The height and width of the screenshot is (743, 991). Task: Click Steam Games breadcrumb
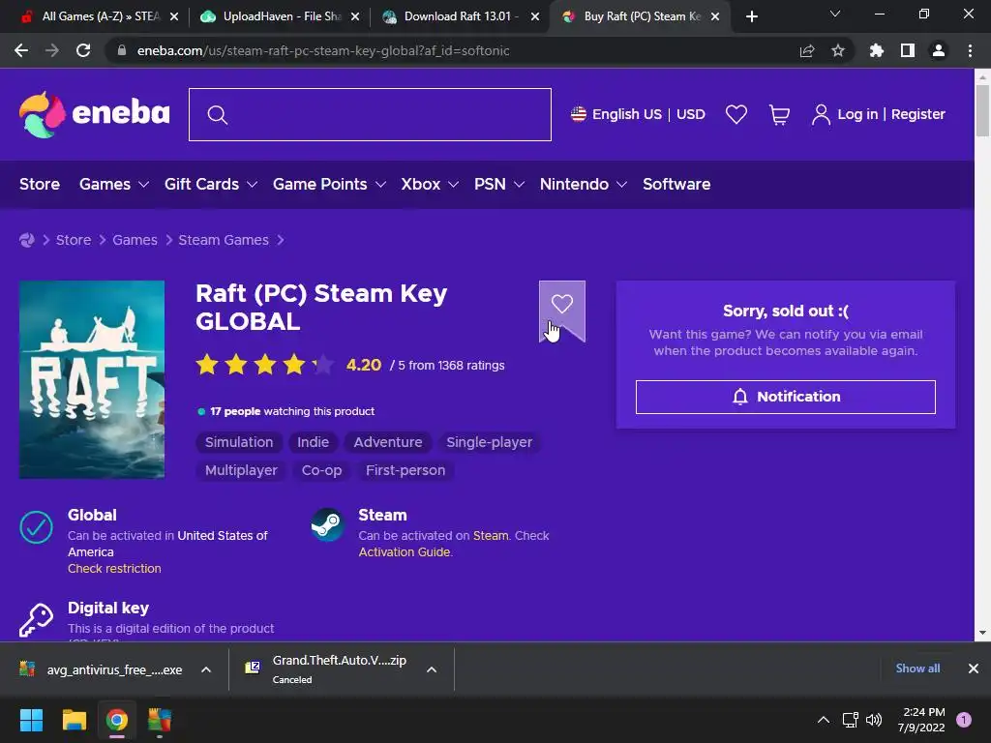pyautogui.click(x=224, y=240)
